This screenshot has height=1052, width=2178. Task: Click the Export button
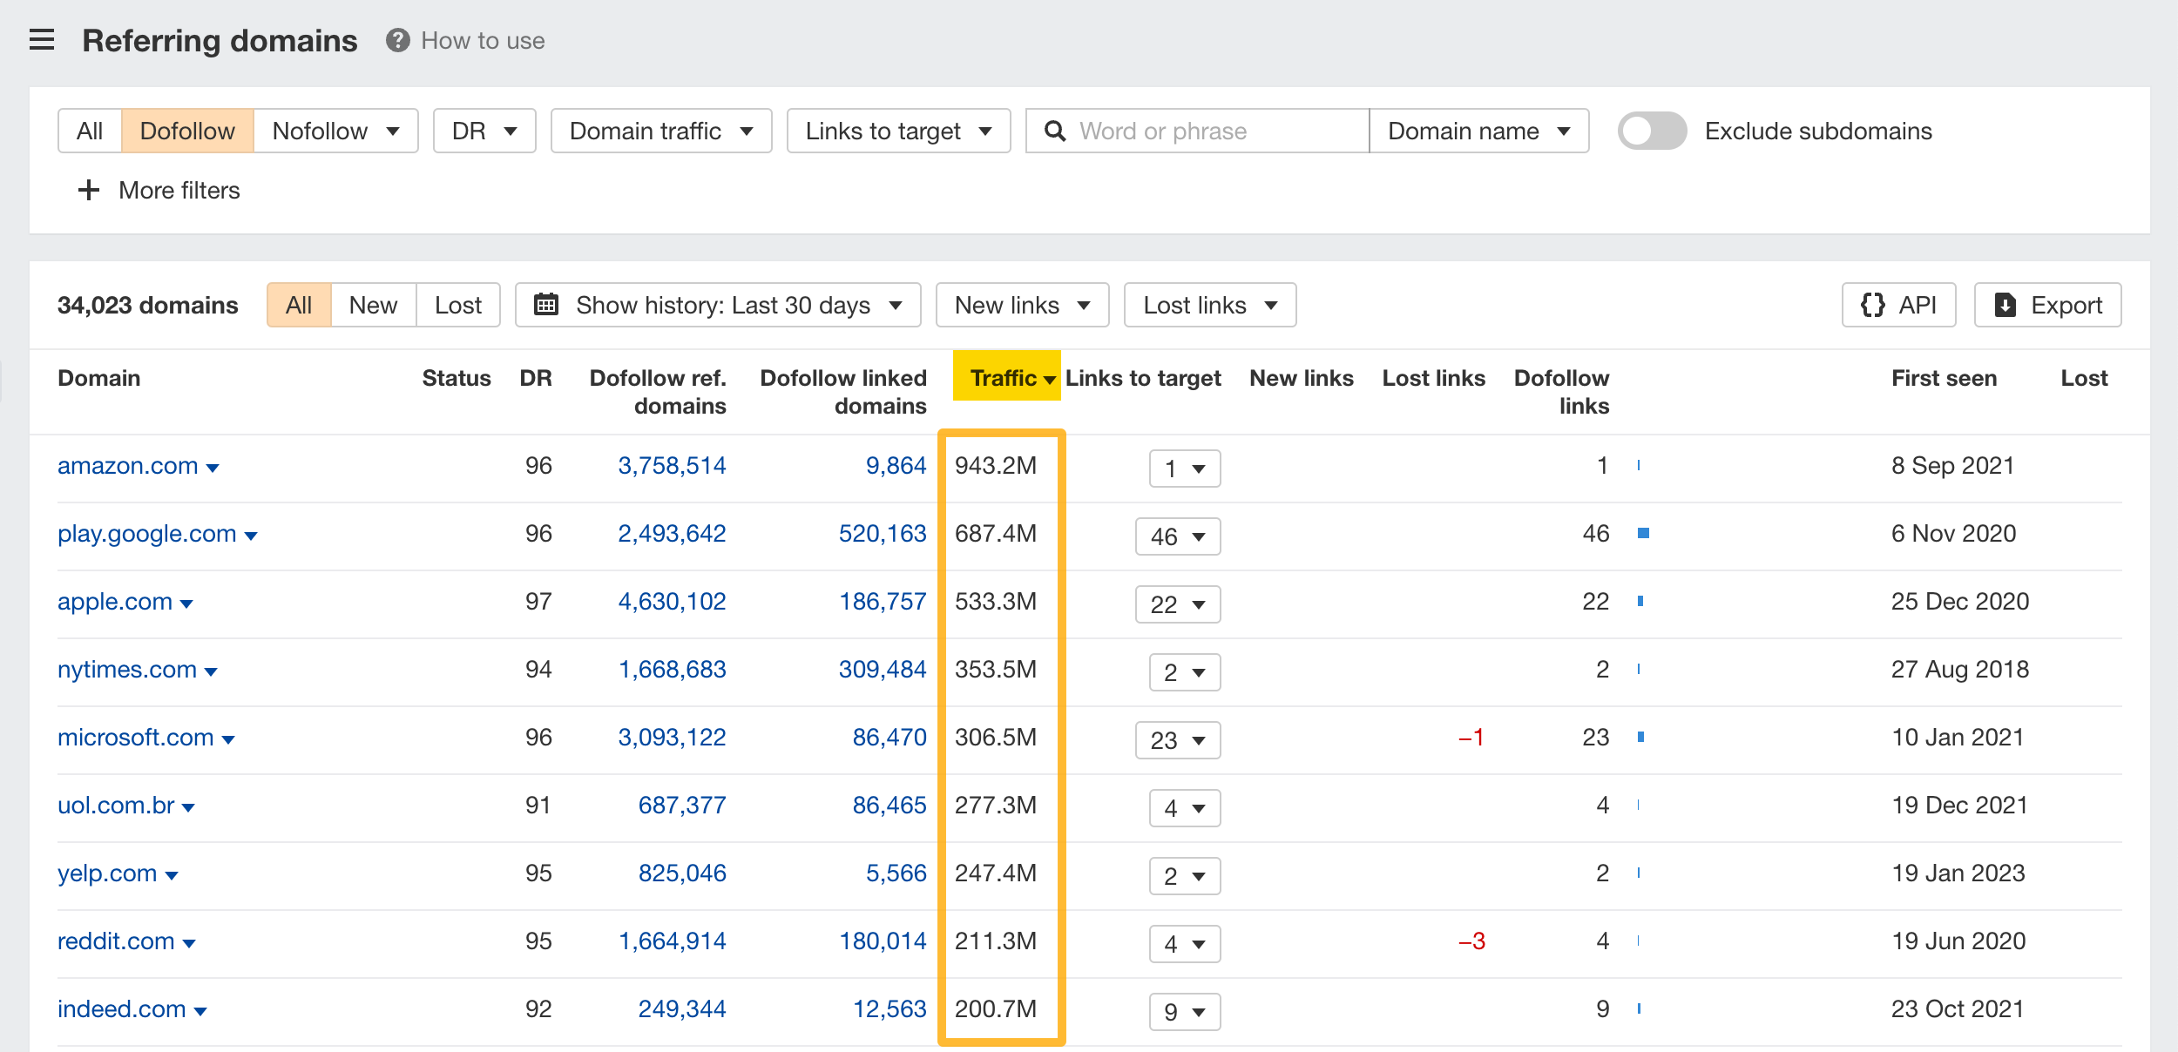(2048, 305)
